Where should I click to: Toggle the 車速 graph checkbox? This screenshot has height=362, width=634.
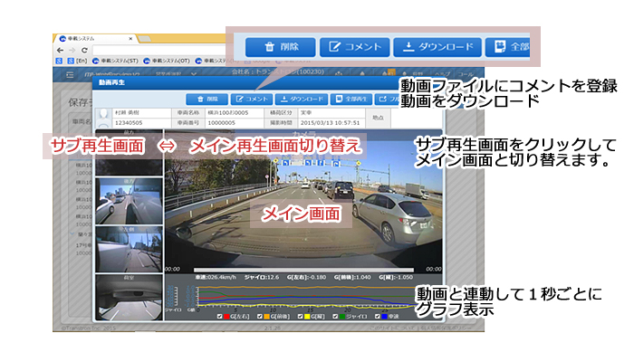[x=378, y=317]
